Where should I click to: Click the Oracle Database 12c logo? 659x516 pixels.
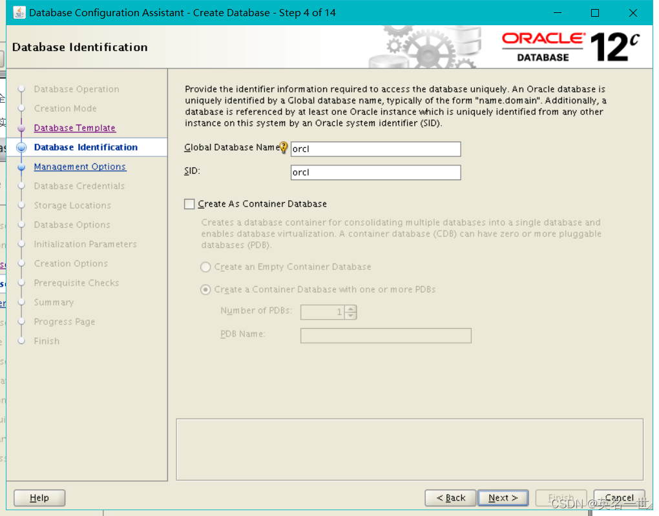(570, 47)
